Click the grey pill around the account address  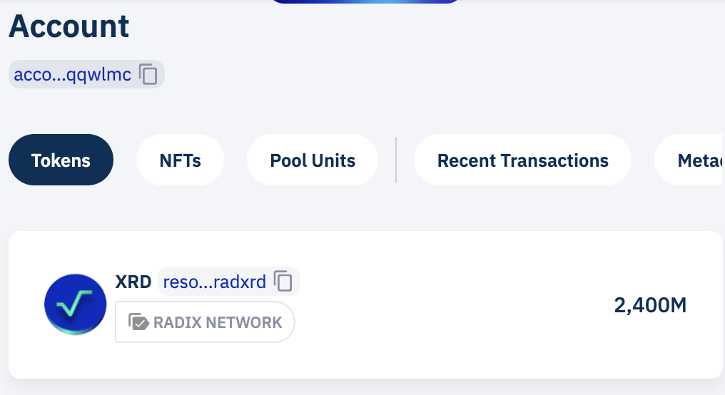pos(86,74)
